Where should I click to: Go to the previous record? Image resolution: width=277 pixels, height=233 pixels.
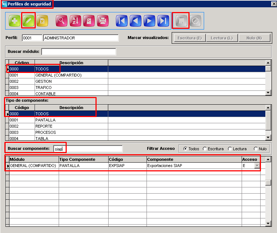pos(136,21)
